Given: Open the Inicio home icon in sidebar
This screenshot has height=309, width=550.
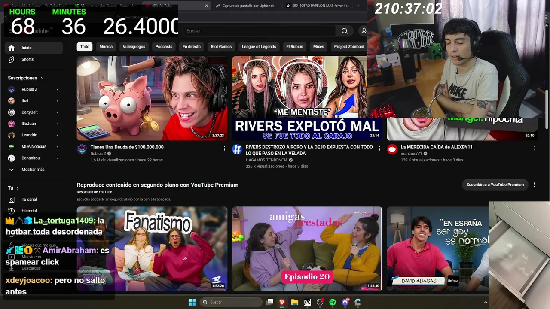Looking at the screenshot, I should pos(12,48).
